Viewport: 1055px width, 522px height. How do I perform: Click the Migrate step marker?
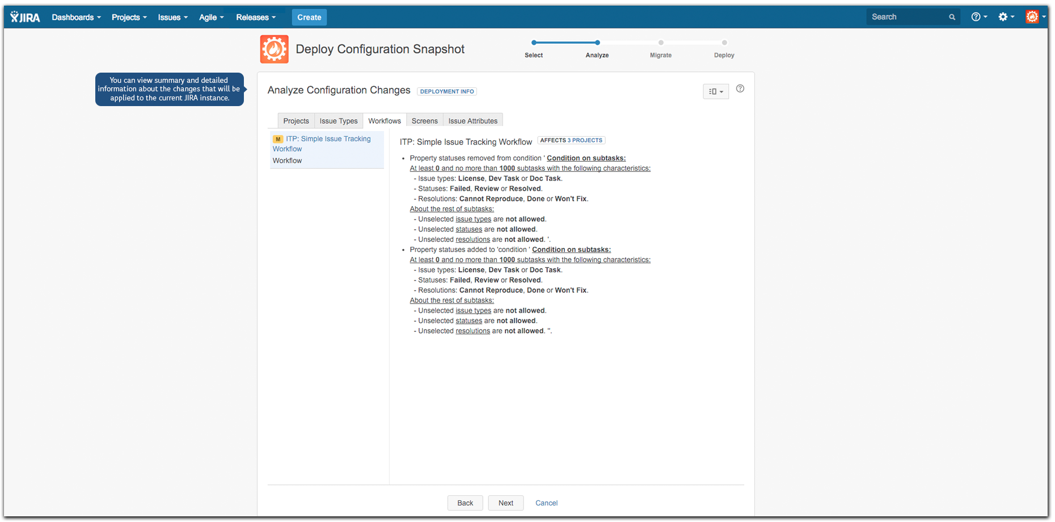[x=661, y=43]
